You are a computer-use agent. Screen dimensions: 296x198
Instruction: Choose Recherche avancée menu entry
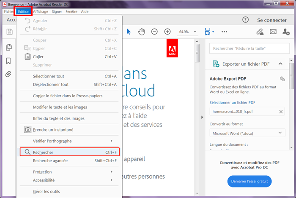tap(69, 161)
